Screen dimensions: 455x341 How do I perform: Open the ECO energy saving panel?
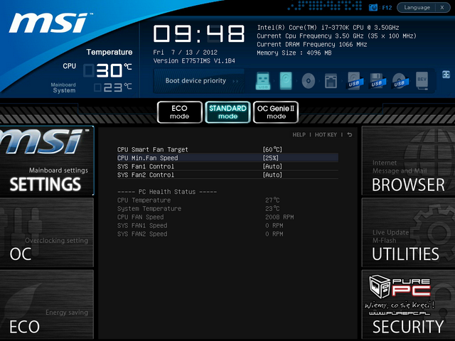pos(47,305)
